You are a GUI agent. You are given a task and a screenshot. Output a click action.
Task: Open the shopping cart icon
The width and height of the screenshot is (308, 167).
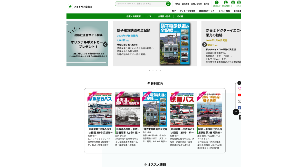click(233, 3)
